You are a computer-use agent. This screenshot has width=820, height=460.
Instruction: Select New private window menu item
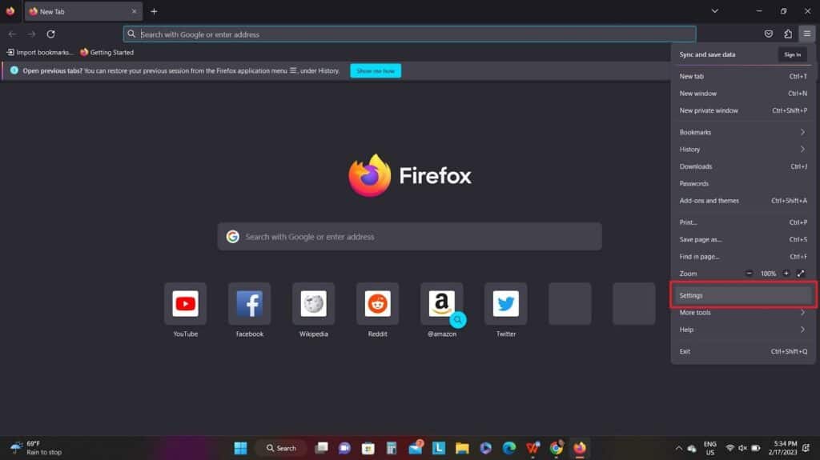click(x=742, y=111)
